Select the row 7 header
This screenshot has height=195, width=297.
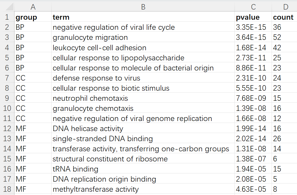click(x=7, y=78)
